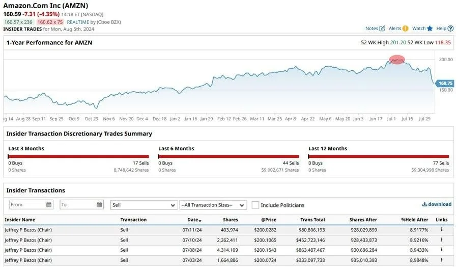Click the From date input field
The image size is (458, 267).
(31, 204)
